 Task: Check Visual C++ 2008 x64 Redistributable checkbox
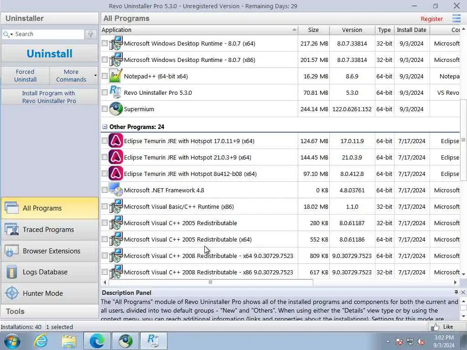point(104,255)
